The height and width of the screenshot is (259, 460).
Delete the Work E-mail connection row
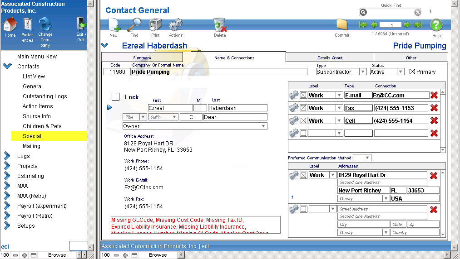click(x=434, y=95)
